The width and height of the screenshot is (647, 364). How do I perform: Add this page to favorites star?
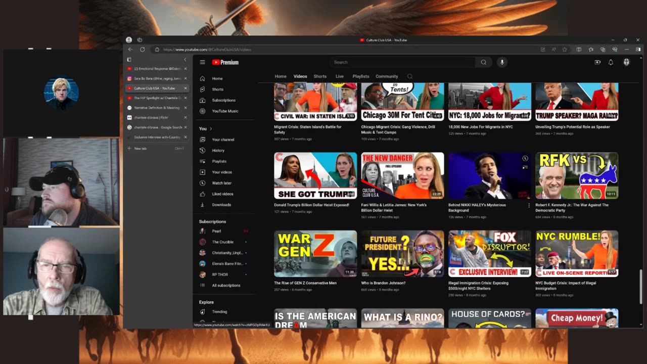coord(565,50)
